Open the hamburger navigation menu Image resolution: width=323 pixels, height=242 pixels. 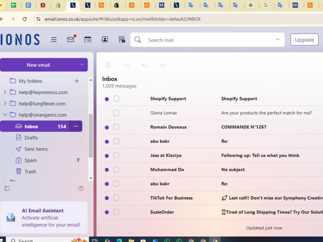tap(54, 39)
